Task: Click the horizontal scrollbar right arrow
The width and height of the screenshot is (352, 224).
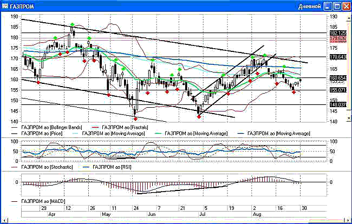Action: [x=347, y=220]
